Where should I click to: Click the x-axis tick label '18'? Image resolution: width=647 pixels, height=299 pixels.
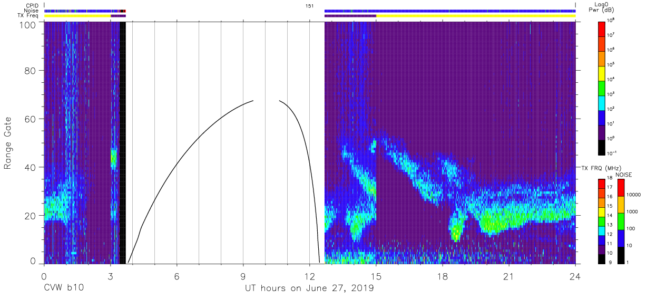(442, 276)
